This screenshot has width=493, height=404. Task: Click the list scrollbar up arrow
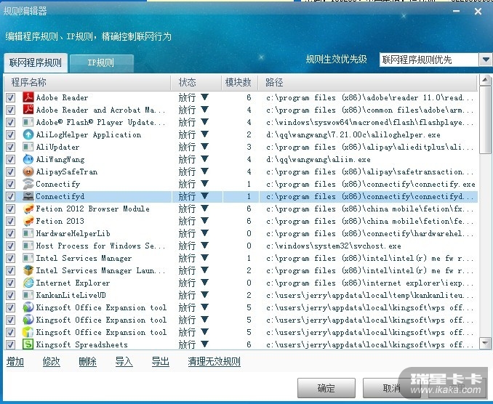click(485, 80)
